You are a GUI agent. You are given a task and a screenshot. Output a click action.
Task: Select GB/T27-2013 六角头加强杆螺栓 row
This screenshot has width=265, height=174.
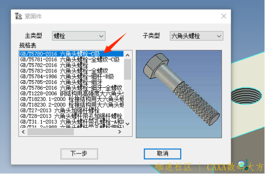click(71, 111)
